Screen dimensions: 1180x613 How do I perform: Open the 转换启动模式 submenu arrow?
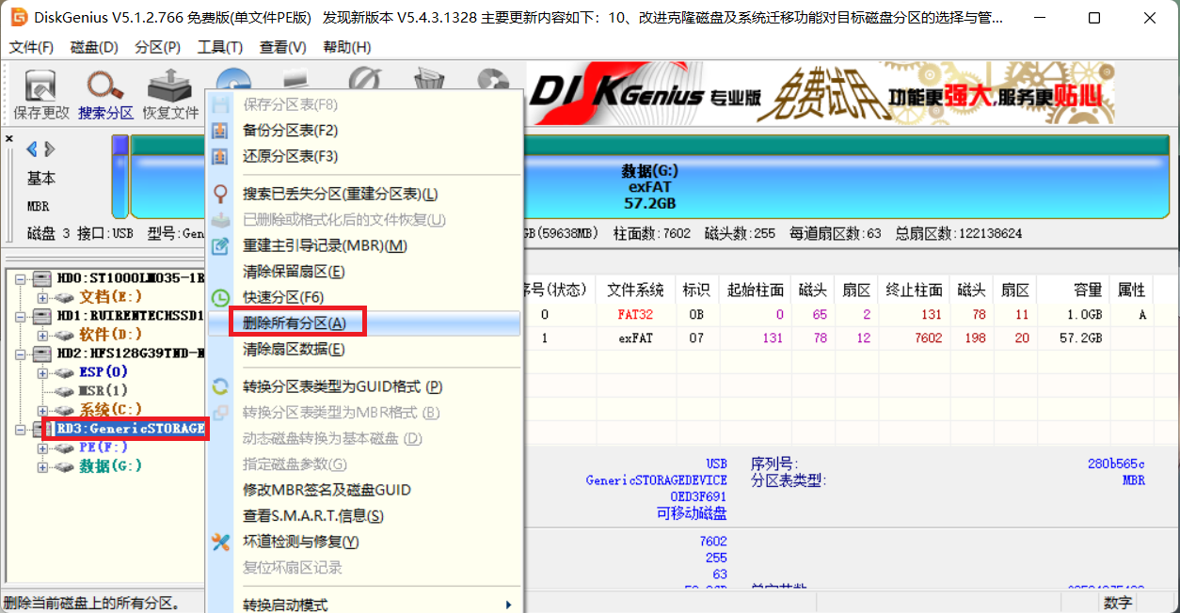coord(509,605)
